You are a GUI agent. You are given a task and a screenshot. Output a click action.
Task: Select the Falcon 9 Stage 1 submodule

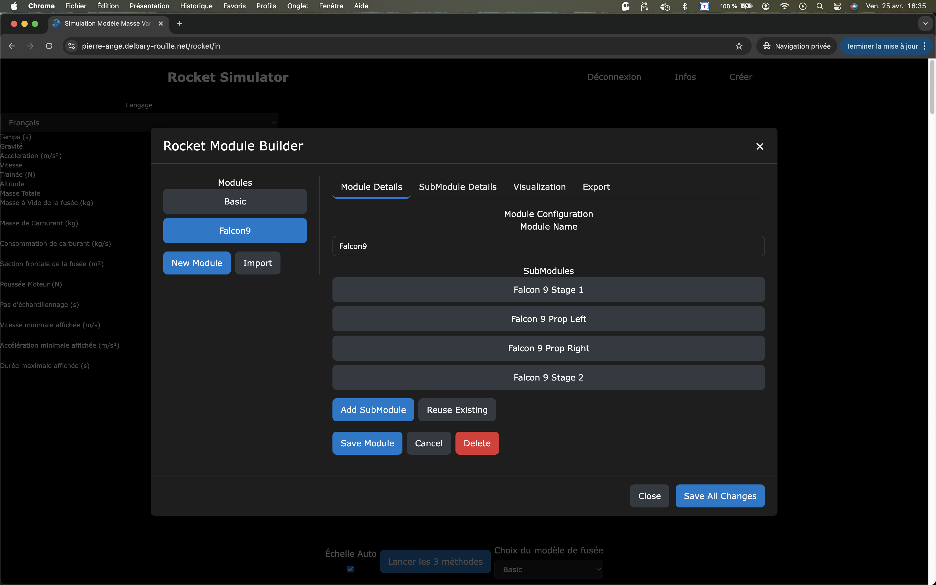click(x=548, y=290)
